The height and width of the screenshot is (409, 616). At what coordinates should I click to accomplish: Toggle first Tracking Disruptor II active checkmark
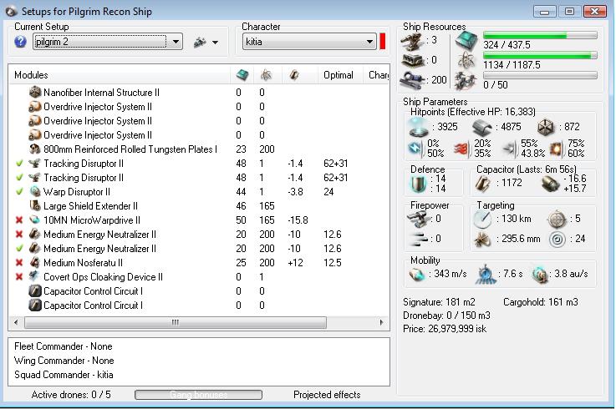click(x=19, y=164)
